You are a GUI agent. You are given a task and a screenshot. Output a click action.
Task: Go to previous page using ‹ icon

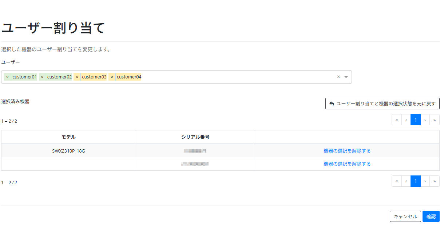coord(406,120)
